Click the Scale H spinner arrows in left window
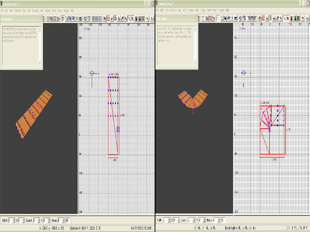The image size is (310, 232). click(39, 220)
